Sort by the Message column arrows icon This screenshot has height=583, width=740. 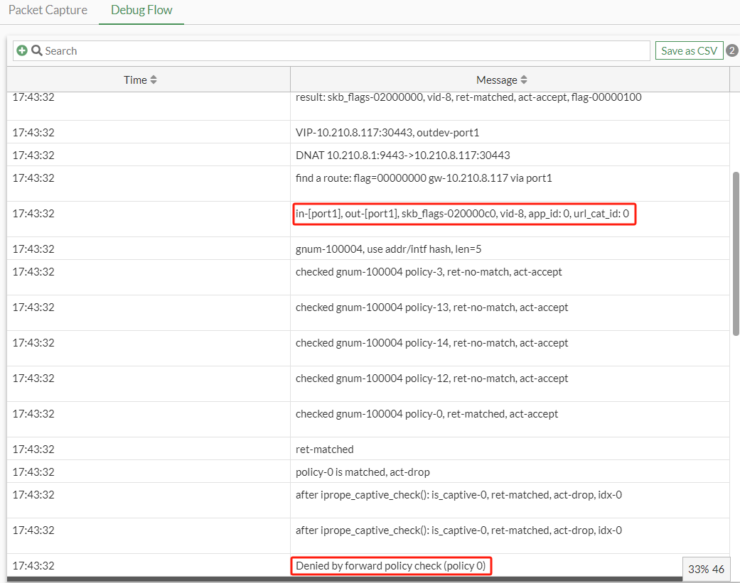click(x=524, y=80)
